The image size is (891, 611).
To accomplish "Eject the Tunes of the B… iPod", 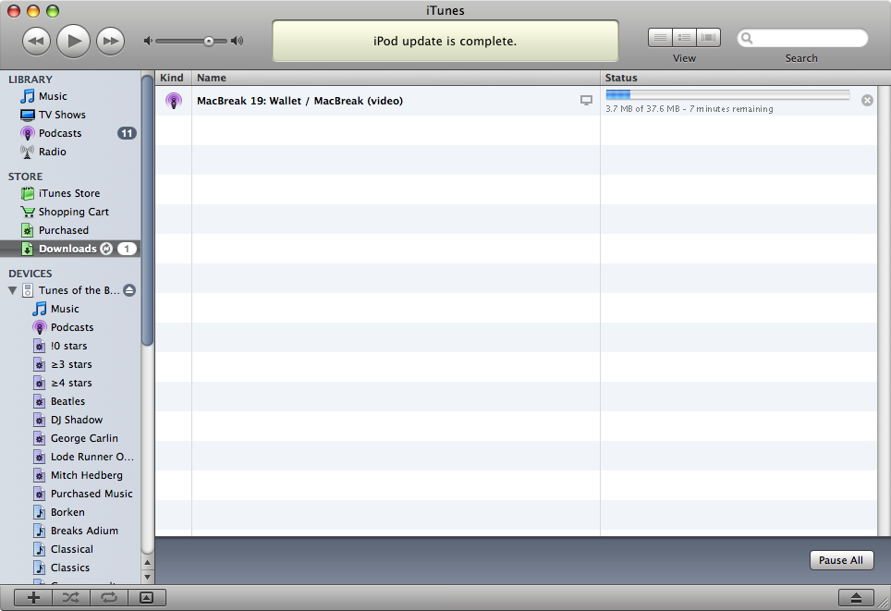I will pos(129,290).
